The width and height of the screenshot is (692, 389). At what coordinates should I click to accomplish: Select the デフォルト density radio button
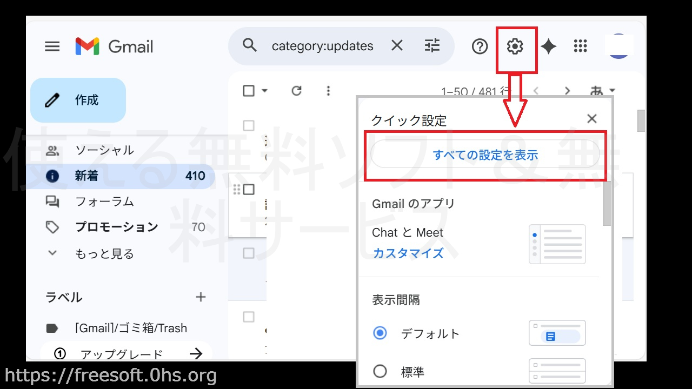click(380, 333)
